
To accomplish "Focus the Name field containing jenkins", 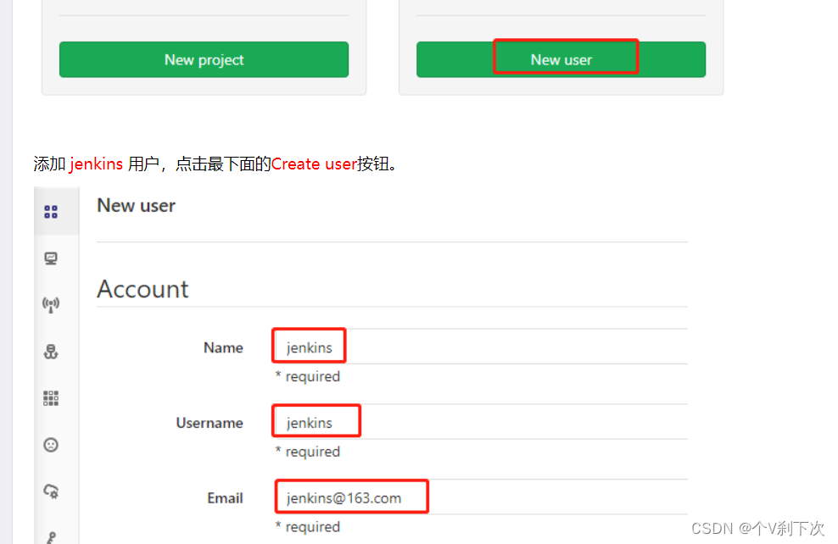I will point(479,347).
